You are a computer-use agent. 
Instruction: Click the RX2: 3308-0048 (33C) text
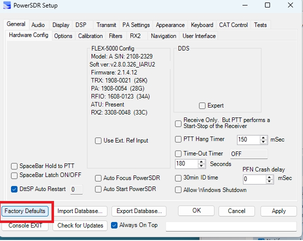(119, 112)
